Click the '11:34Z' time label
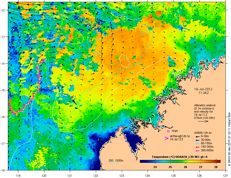The image size is (231, 178). (x=203, y=93)
